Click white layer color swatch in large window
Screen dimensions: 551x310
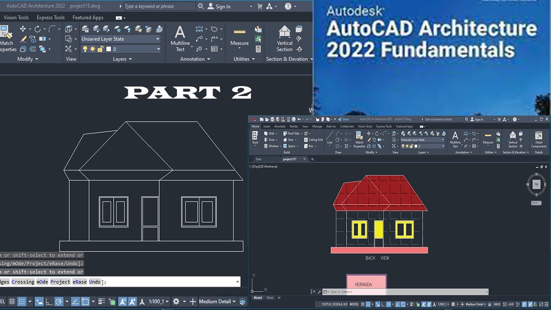pyautogui.click(x=108, y=49)
